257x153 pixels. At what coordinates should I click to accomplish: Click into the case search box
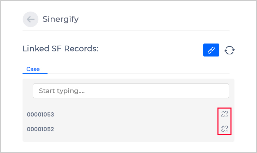tap(131, 91)
